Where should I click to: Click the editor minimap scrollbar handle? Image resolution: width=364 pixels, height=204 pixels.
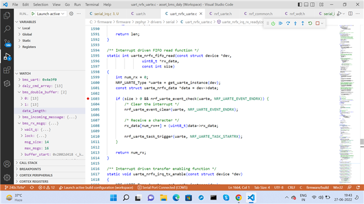tap(362, 142)
